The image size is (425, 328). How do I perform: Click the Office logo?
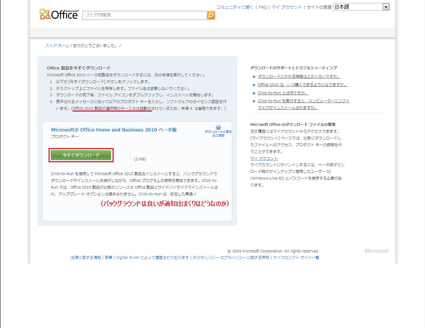(59, 15)
